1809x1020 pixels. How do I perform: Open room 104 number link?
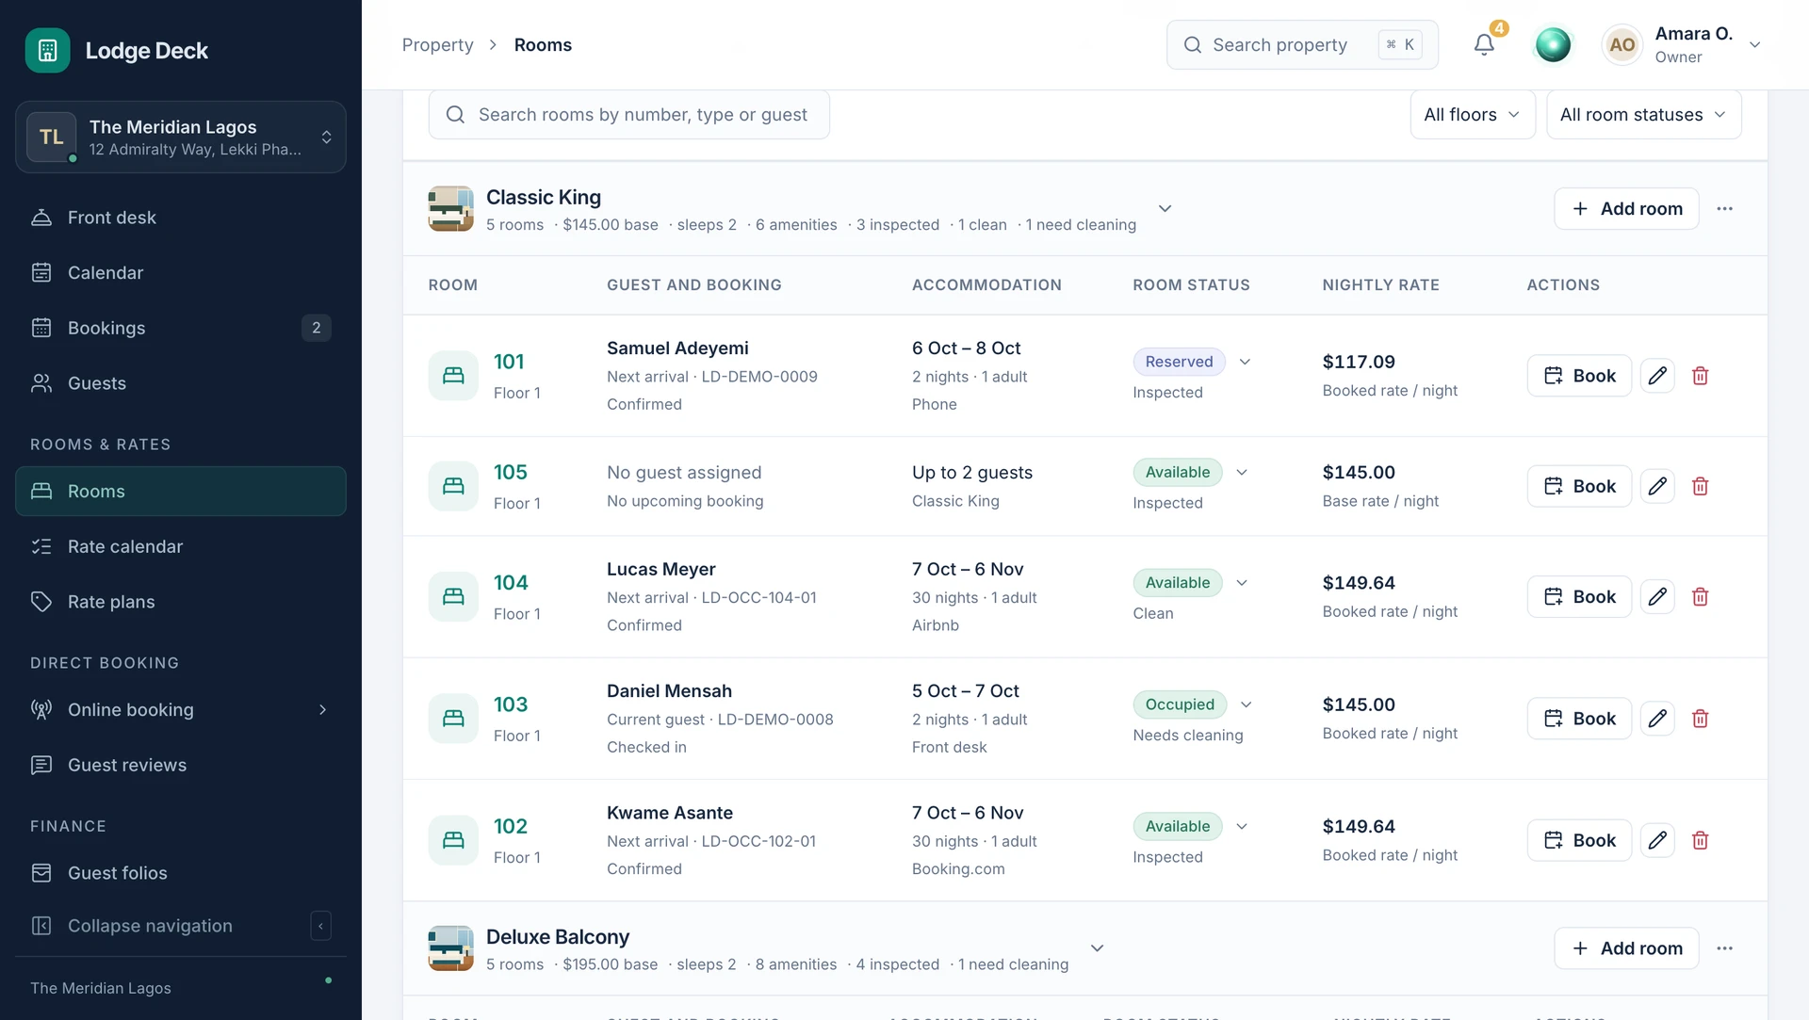511,583
